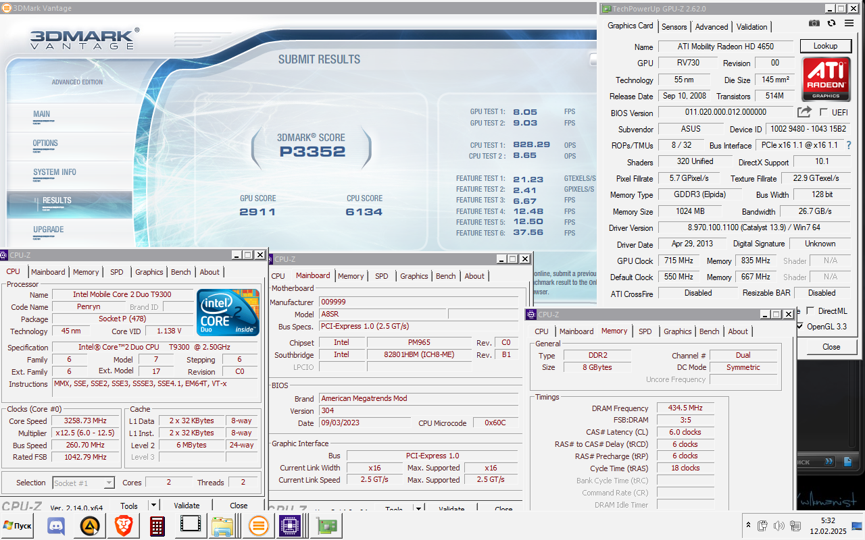865x540 pixels.
Task: Click the CPU SCORE value 6134
Action: (364, 212)
